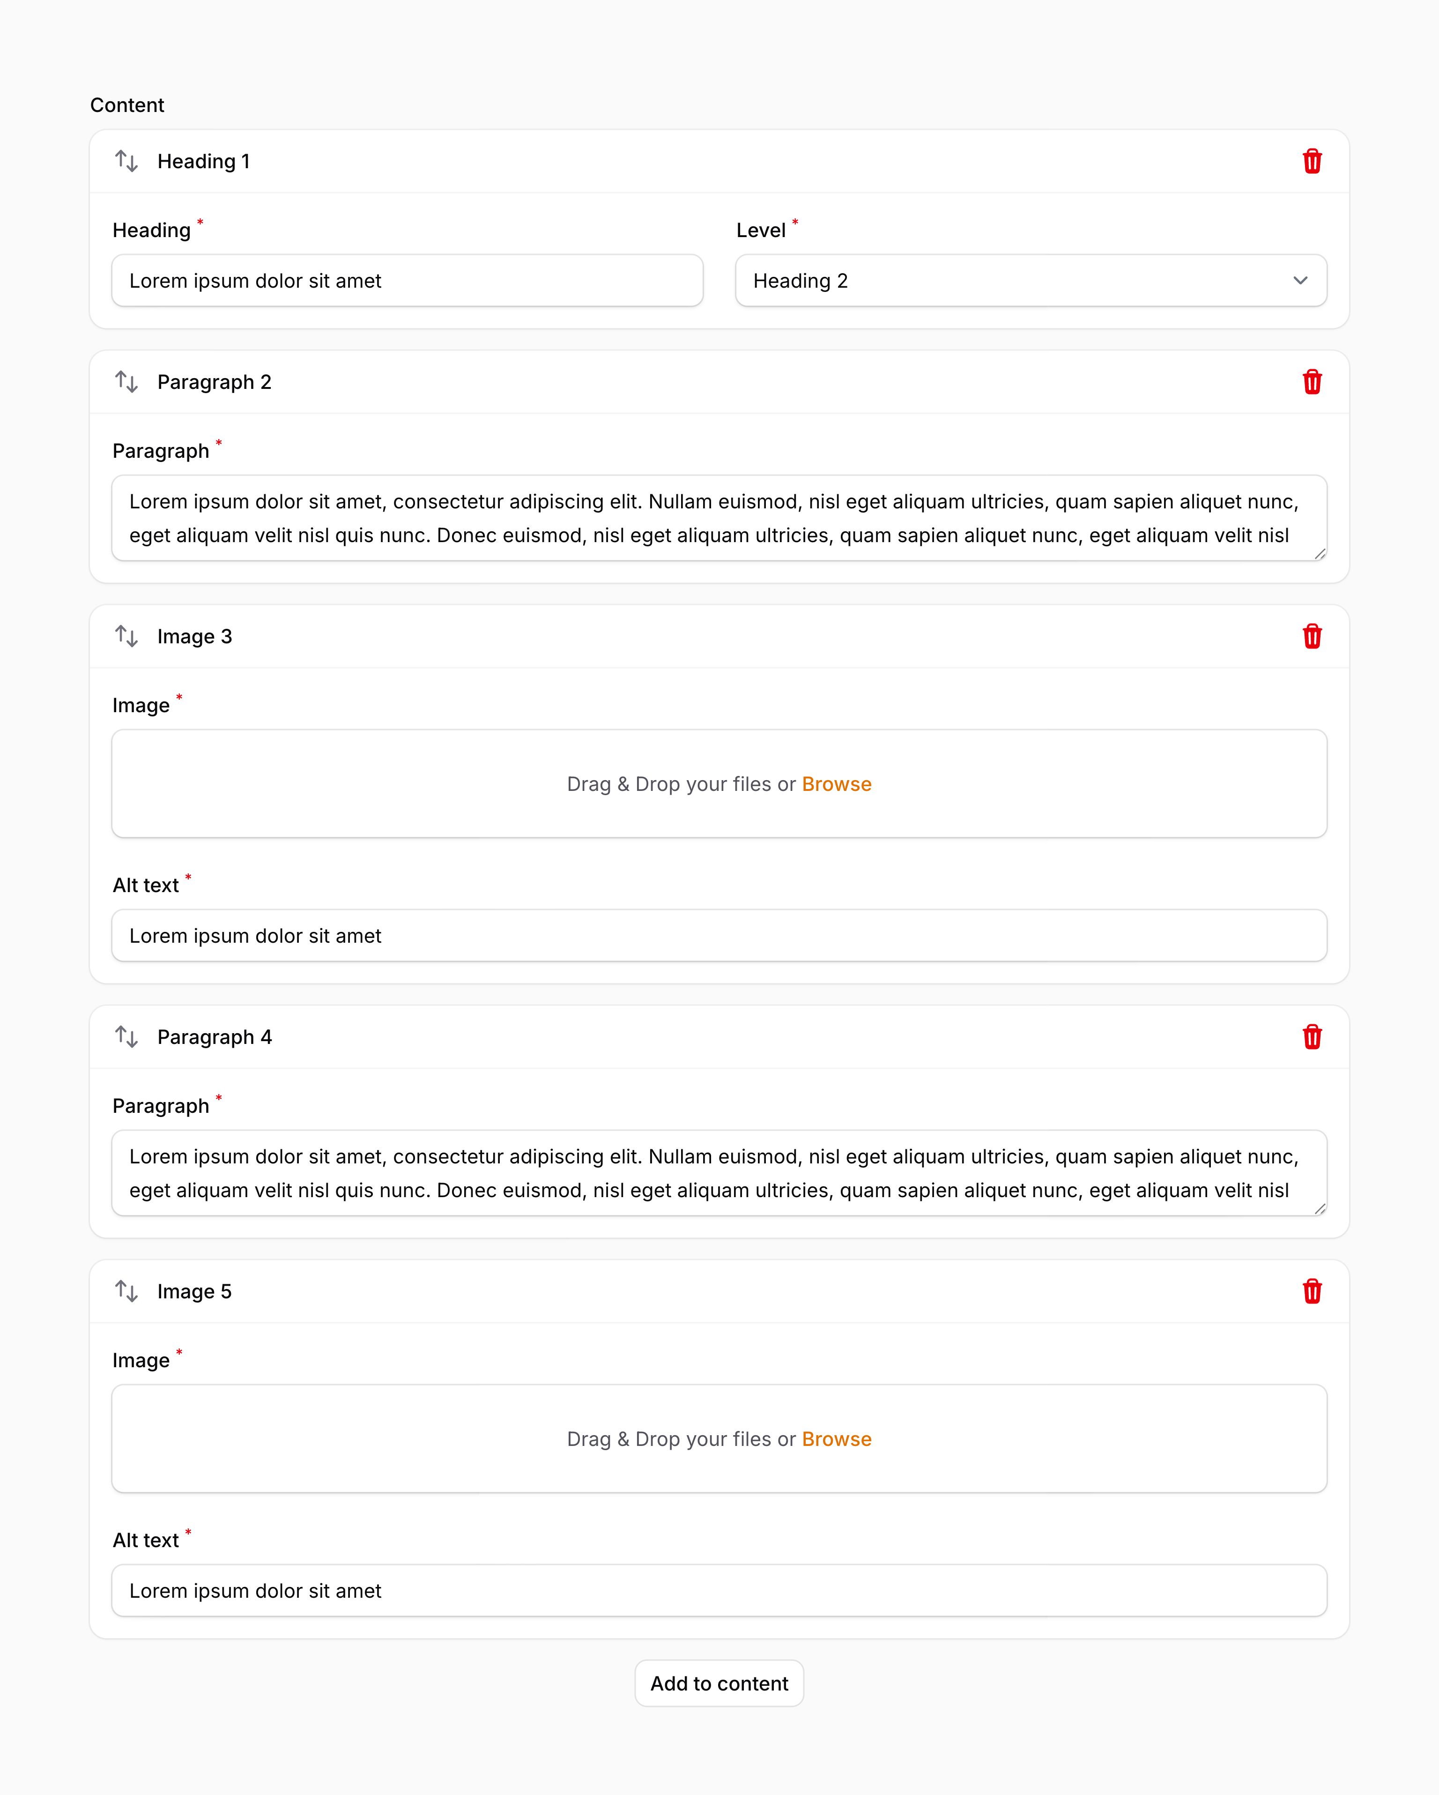1439x1795 pixels.
Task: Click Browse link in Image 5 upload
Action: click(x=837, y=1439)
